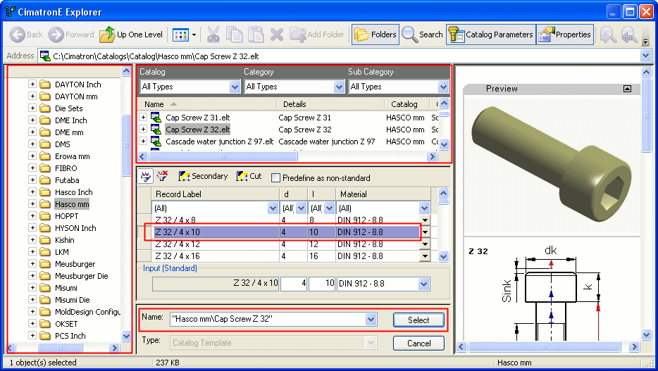Toggle Catalog Parameters panel
The image size is (658, 371).
click(x=490, y=34)
